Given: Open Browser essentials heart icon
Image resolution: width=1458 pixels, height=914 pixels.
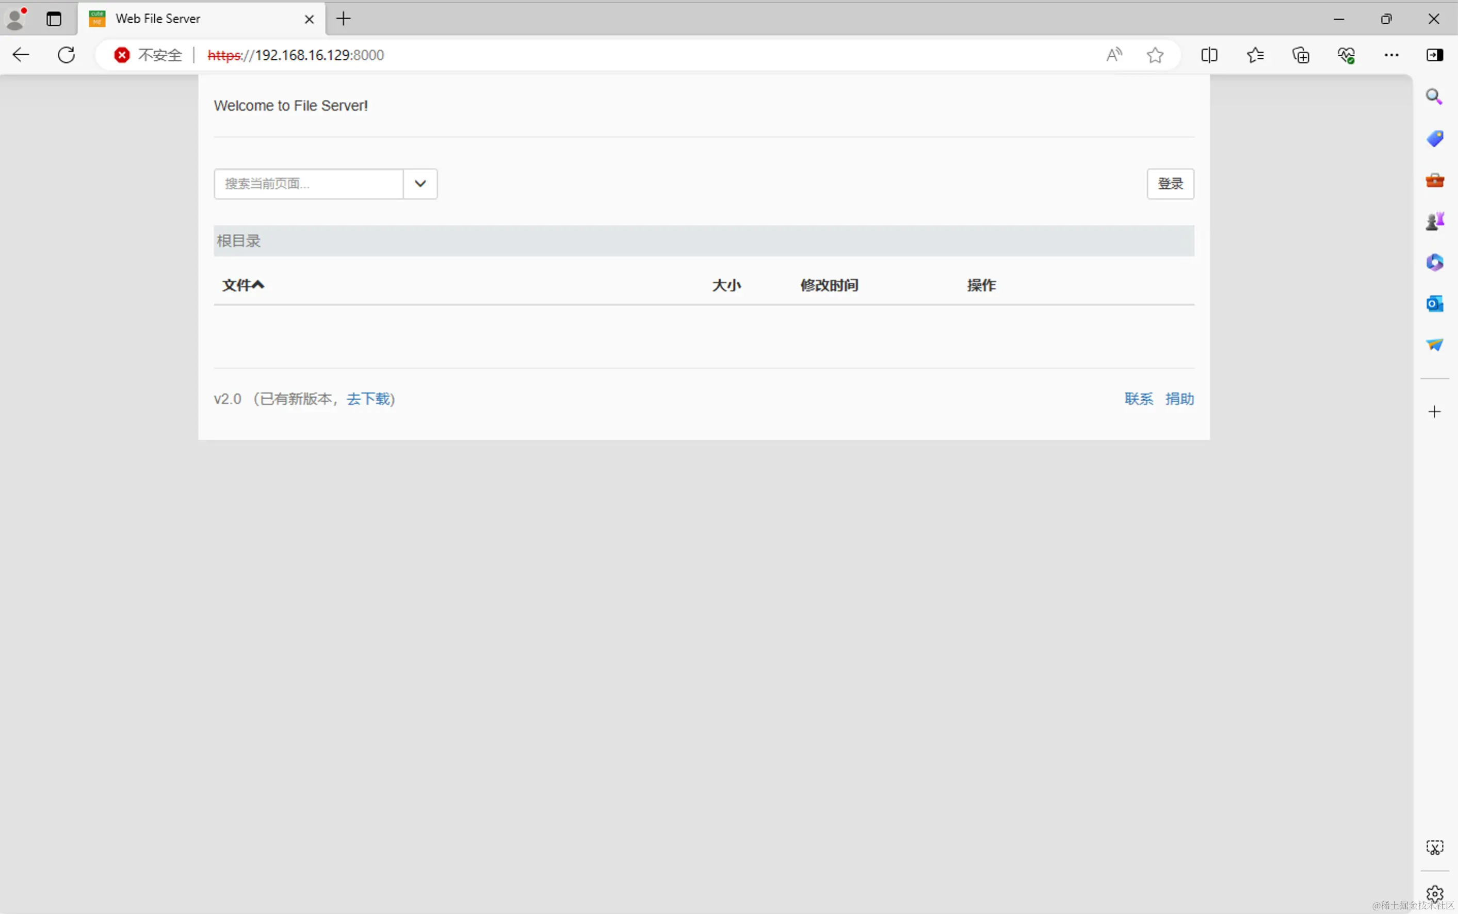Looking at the screenshot, I should click(x=1346, y=55).
